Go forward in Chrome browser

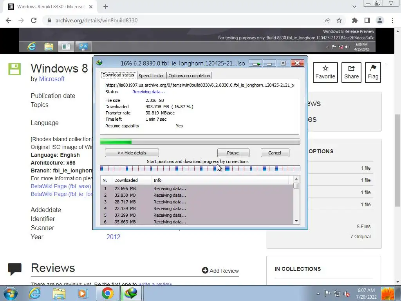(21, 20)
